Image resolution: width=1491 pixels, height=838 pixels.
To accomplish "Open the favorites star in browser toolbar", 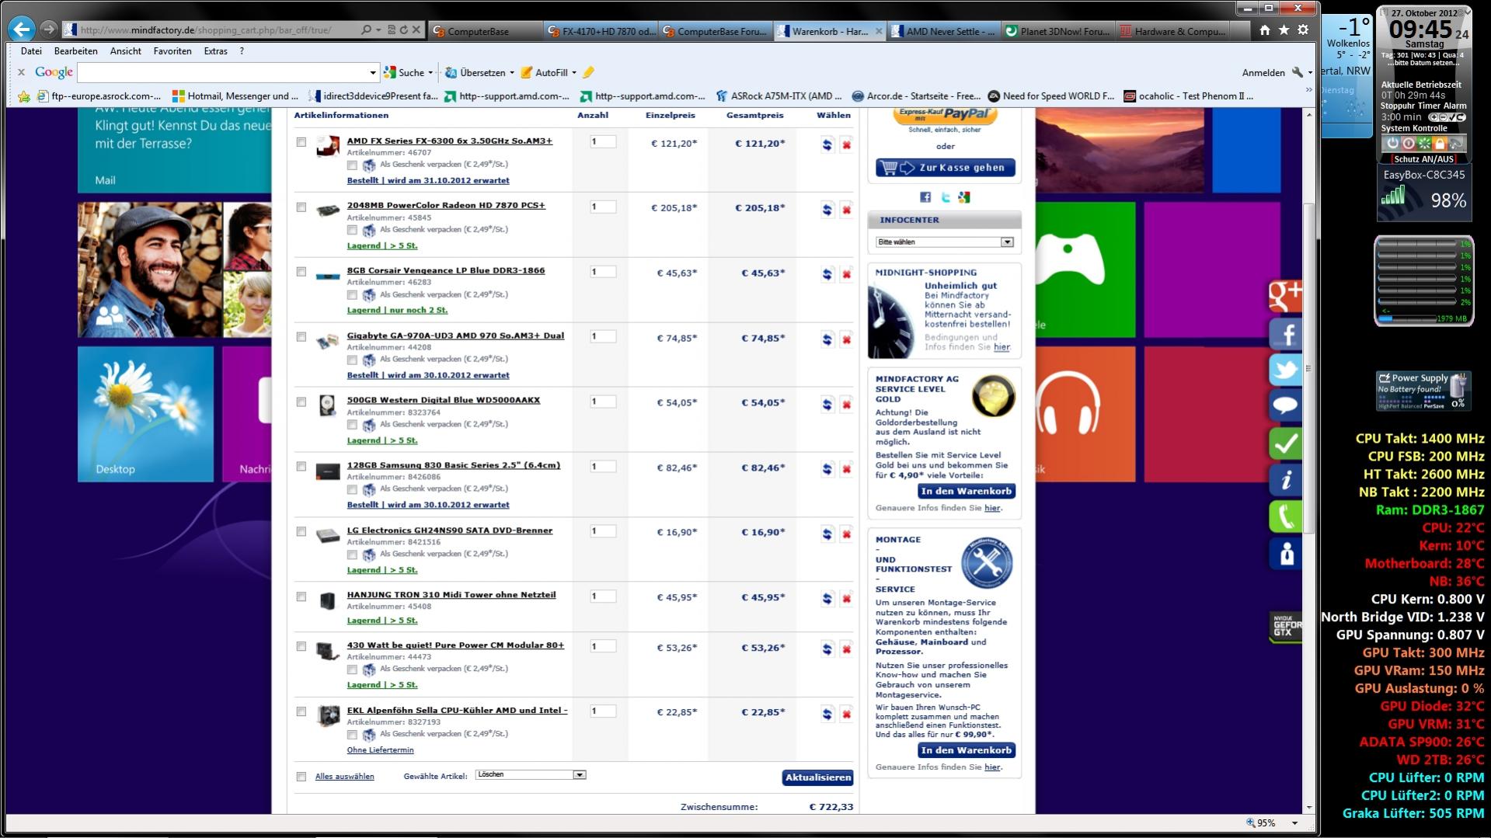I will point(1284,30).
